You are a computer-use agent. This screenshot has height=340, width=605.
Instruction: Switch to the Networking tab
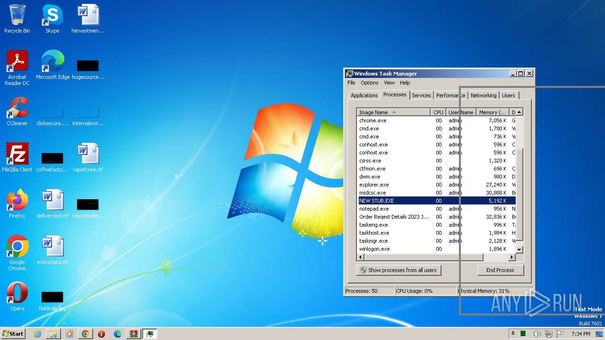[x=484, y=95]
